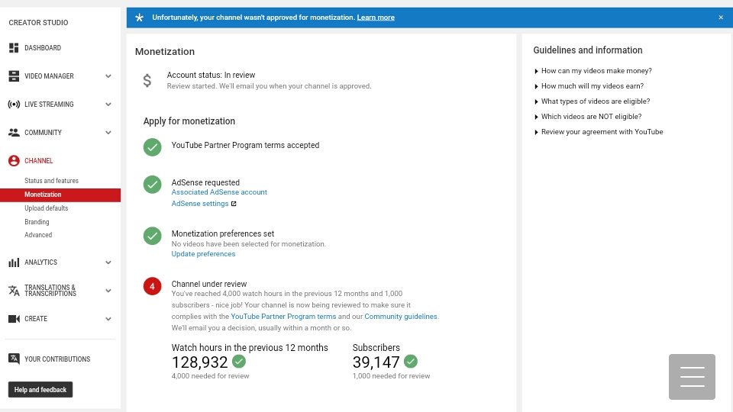Screen dimensions: 733x412
Task: Click the Translations & Transcriptions icon
Action: coord(14,291)
